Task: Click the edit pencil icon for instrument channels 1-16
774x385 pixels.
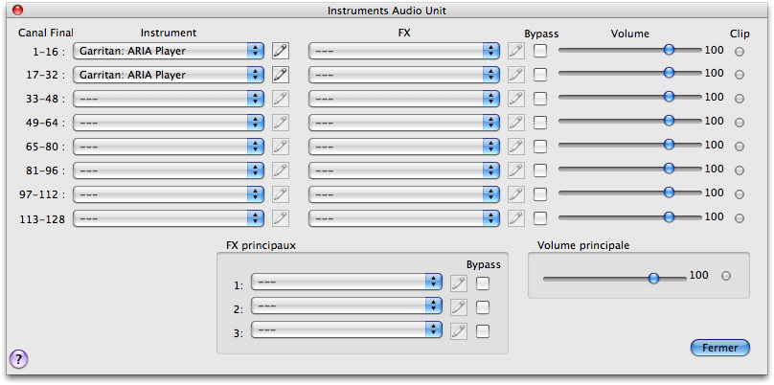Action: click(280, 50)
